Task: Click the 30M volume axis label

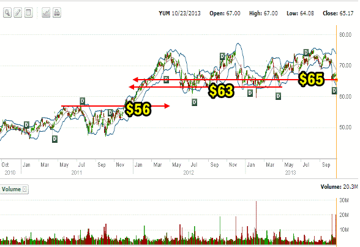Action: click(x=344, y=200)
